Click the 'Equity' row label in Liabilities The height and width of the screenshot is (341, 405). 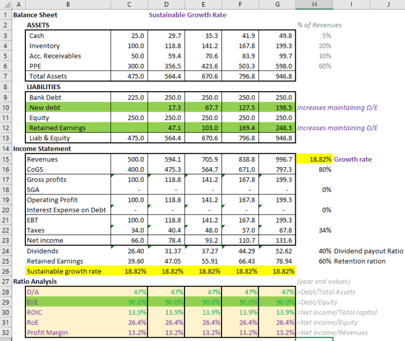click(39, 118)
